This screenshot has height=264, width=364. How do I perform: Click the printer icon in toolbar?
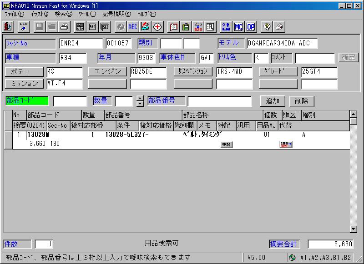point(64,27)
